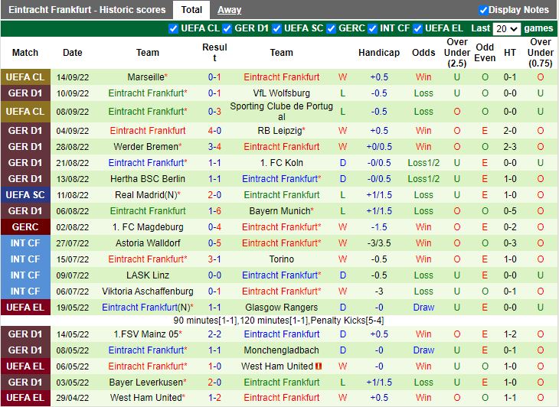This screenshot has height=407, width=559.
Task: Click the -3/3.5 handicap value
Action: pyautogui.click(x=378, y=243)
